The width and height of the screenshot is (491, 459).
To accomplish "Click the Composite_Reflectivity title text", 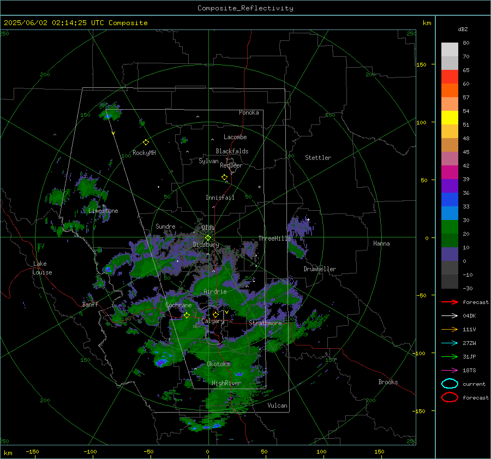I will click(x=245, y=8).
